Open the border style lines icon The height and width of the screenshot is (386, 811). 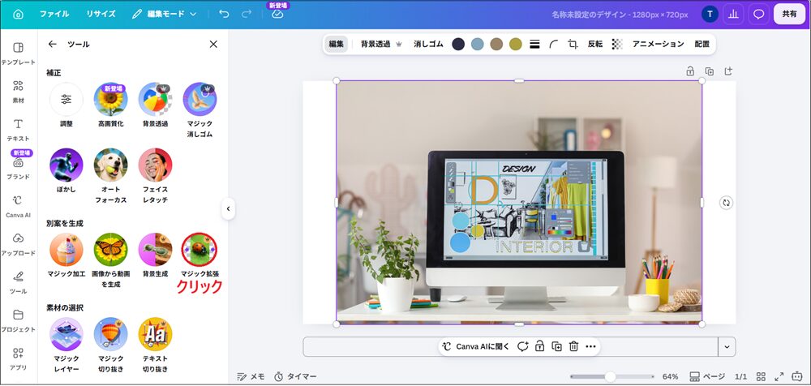(x=534, y=45)
